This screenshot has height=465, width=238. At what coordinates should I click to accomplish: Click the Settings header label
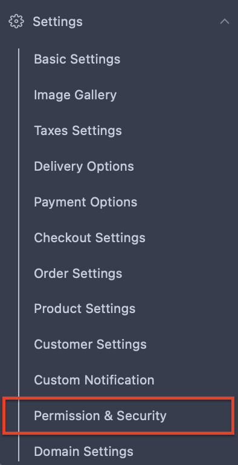(58, 22)
